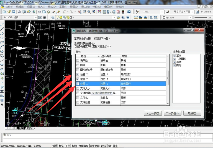Image resolution: width=213 pixels, height=148 pixels.
Task: Click the Text Style A icon
Action: (137, 12)
